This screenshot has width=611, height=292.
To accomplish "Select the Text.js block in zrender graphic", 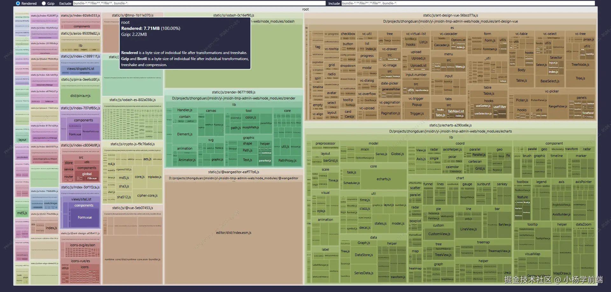I will point(248,160).
